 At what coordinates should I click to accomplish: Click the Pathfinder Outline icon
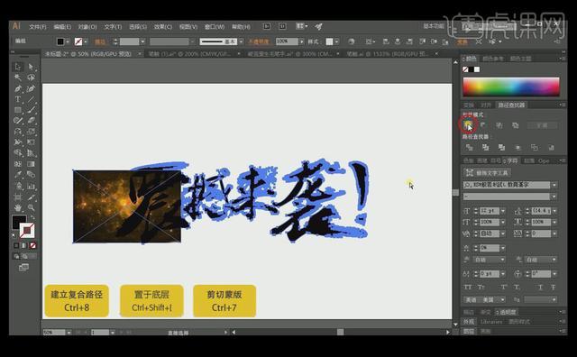tap(535, 148)
